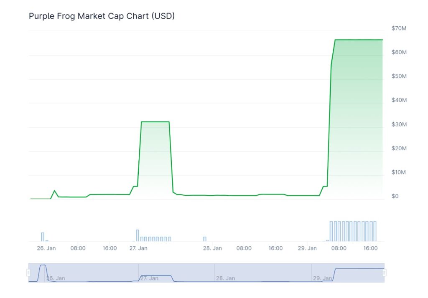Click the tallest volume bar at 27. Jan
The width and height of the screenshot is (428, 298).
click(137, 235)
